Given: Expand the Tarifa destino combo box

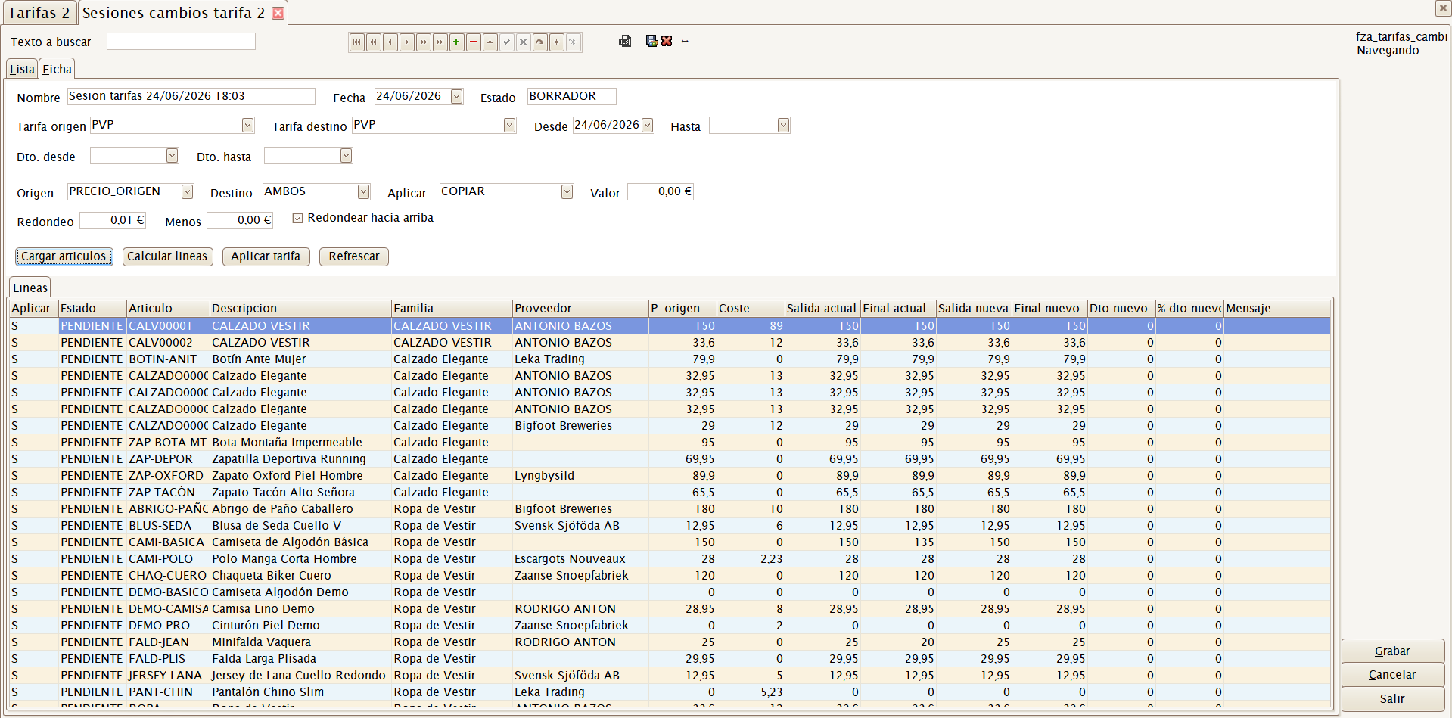Looking at the screenshot, I should coord(510,125).
